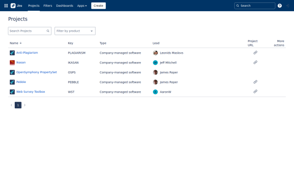Open the Pebble project link
294x183 pixels.
click(21, 82)
